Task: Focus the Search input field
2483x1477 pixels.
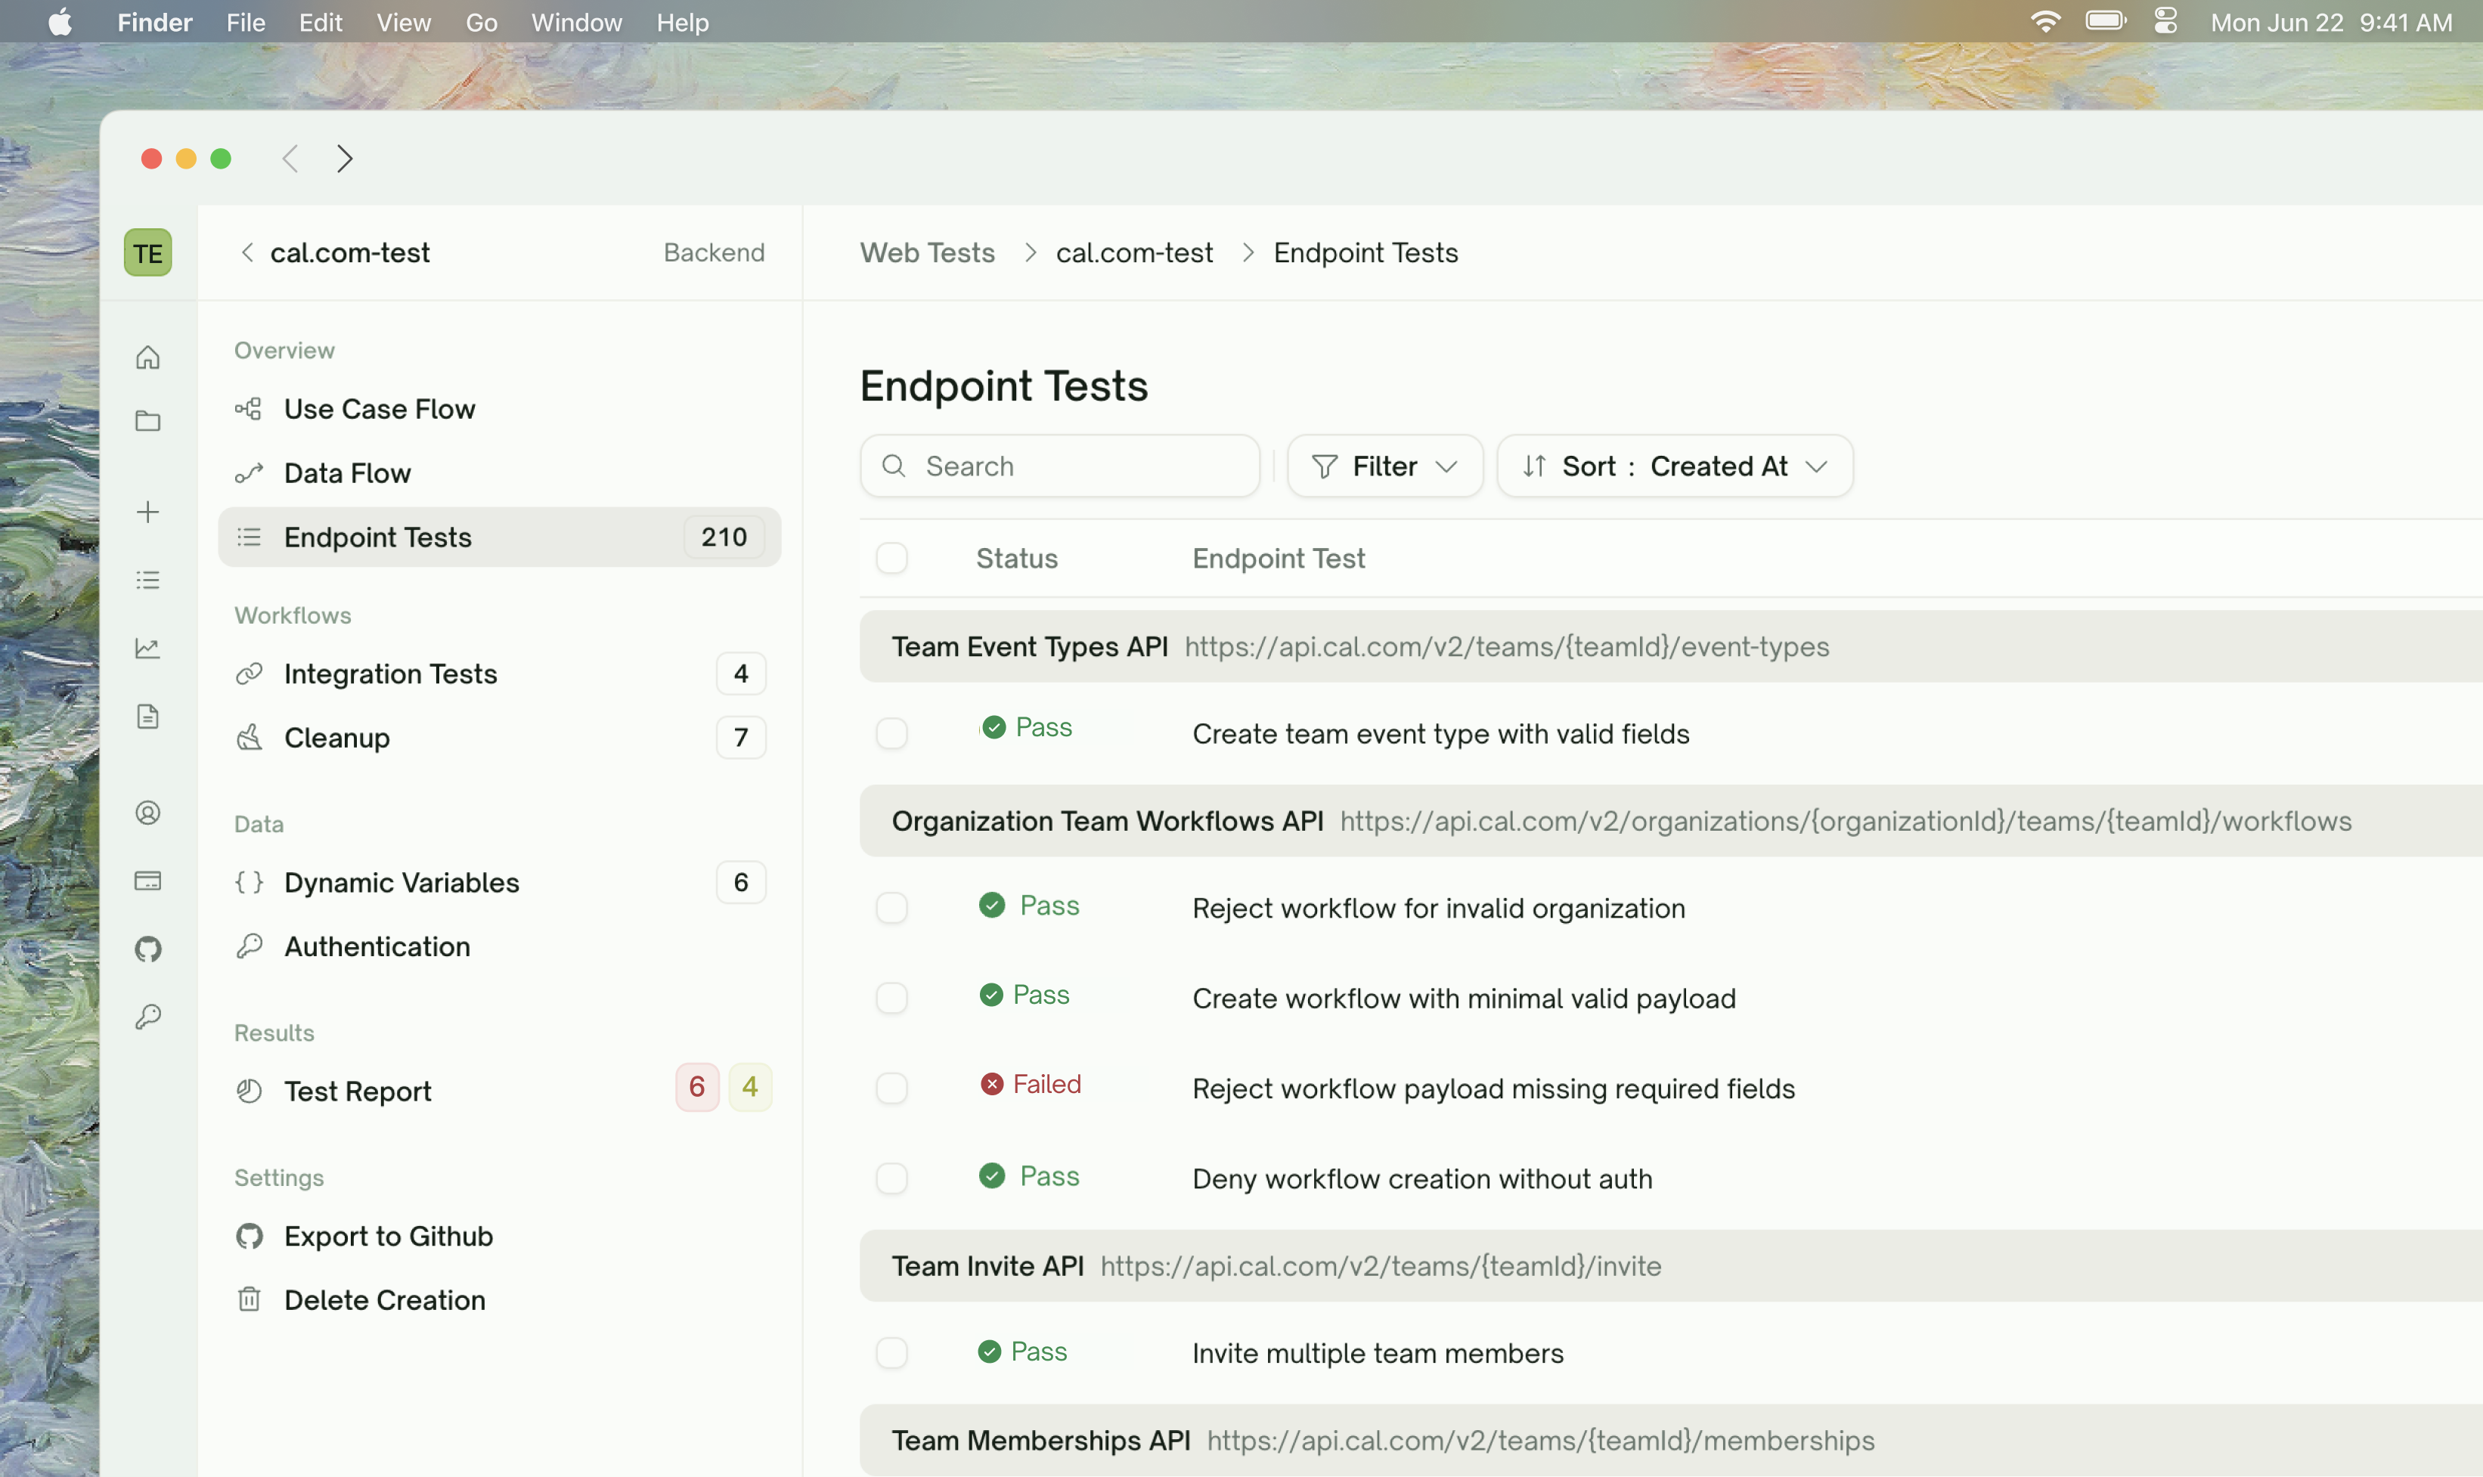Action: 1059,466
